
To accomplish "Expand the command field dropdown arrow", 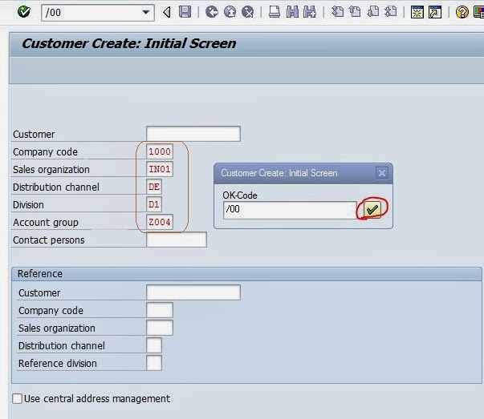I will [146, 12].
